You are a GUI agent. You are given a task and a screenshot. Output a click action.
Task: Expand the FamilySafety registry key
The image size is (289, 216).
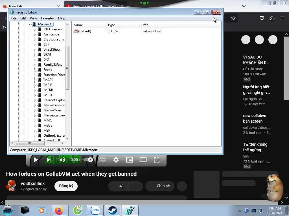point(35,65)
